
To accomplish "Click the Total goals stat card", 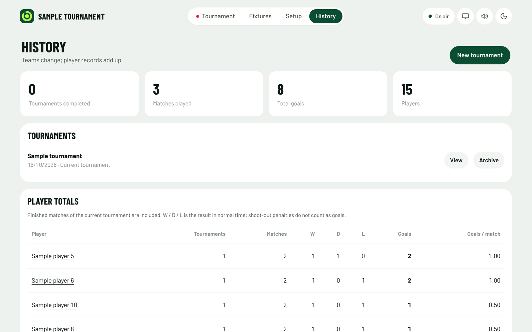I will [328, 94].
